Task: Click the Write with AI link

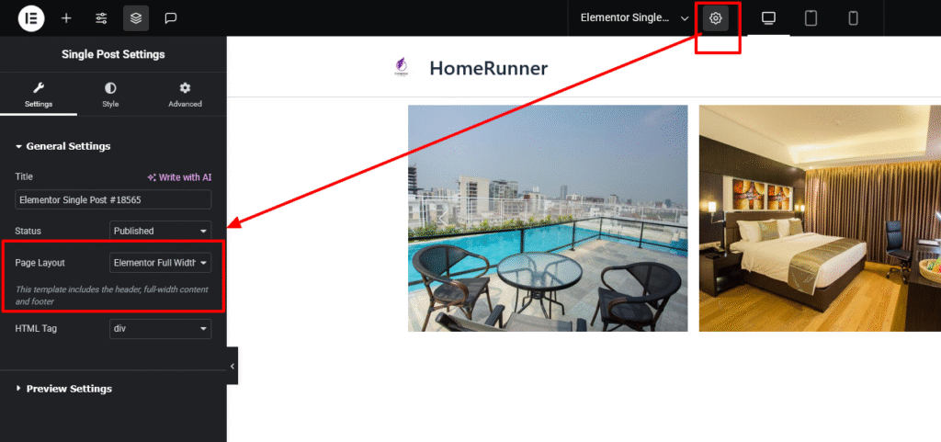Action: [179, 177]
